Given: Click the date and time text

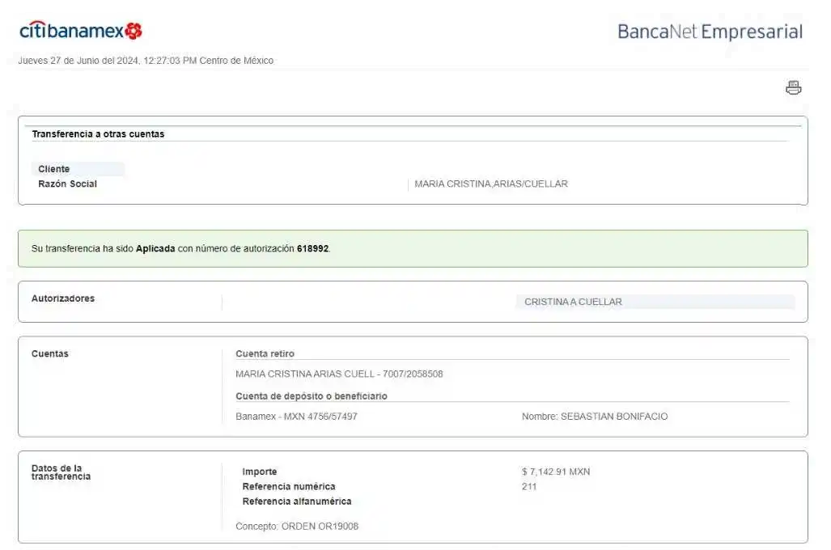Looking at the screenshot, I should pos(146,60).
